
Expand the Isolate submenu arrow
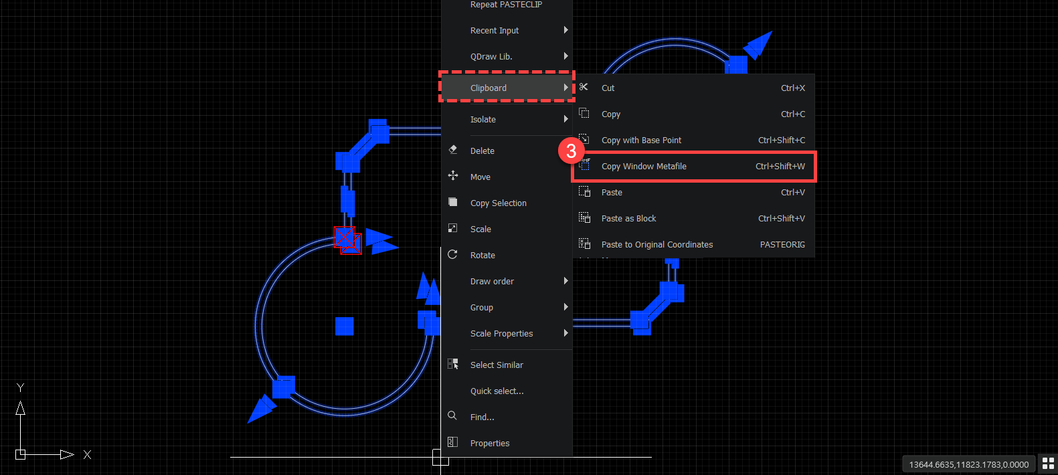(565, 119)
